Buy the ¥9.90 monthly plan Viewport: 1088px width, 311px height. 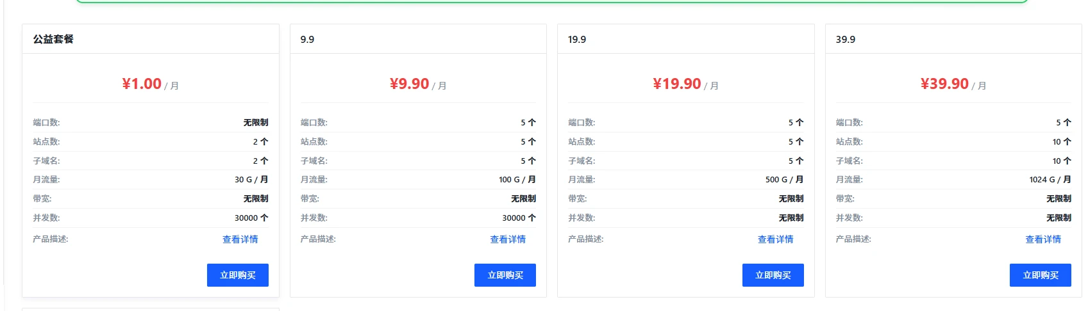tap(505, 275)
